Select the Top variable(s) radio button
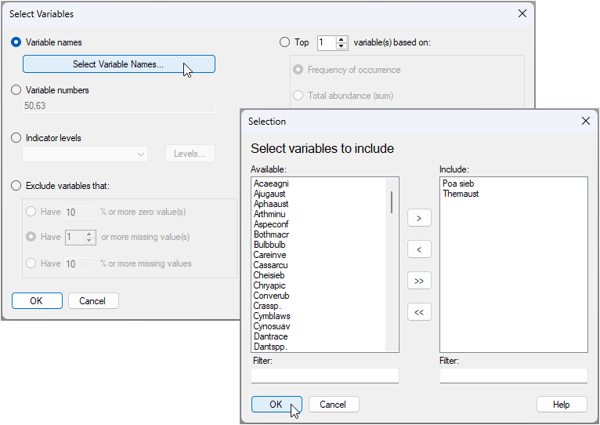 [x=284, y=42]
